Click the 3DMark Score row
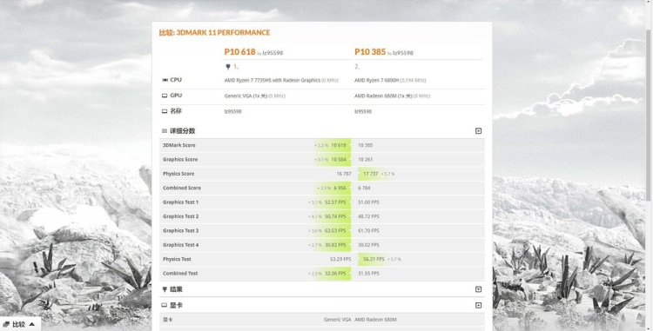This screenshot has width=653, height=331. (322, 145)
